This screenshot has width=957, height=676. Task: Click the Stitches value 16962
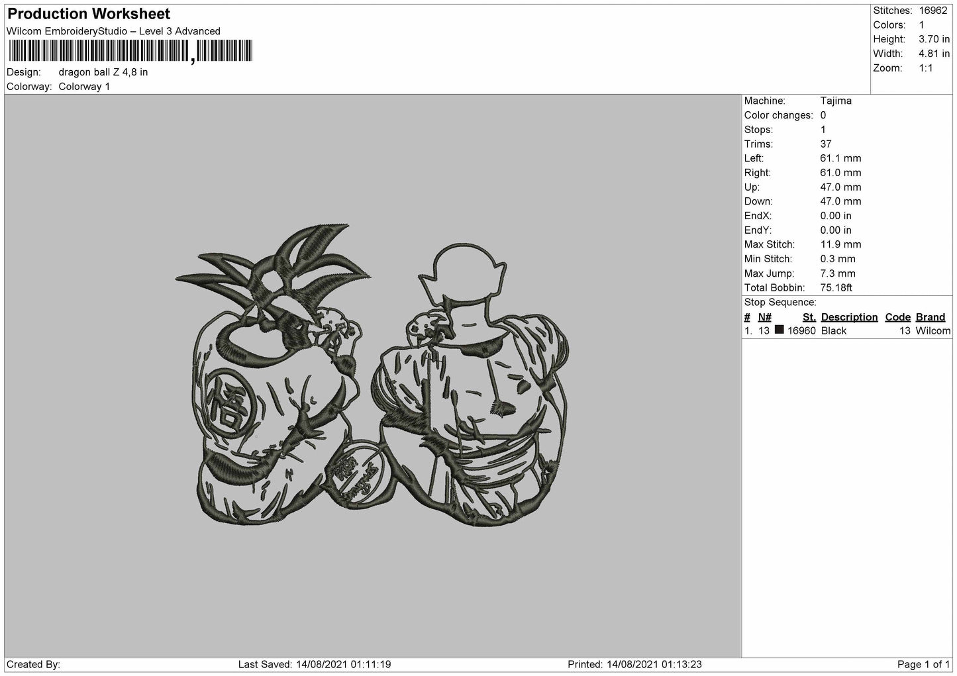coord(934,11)
